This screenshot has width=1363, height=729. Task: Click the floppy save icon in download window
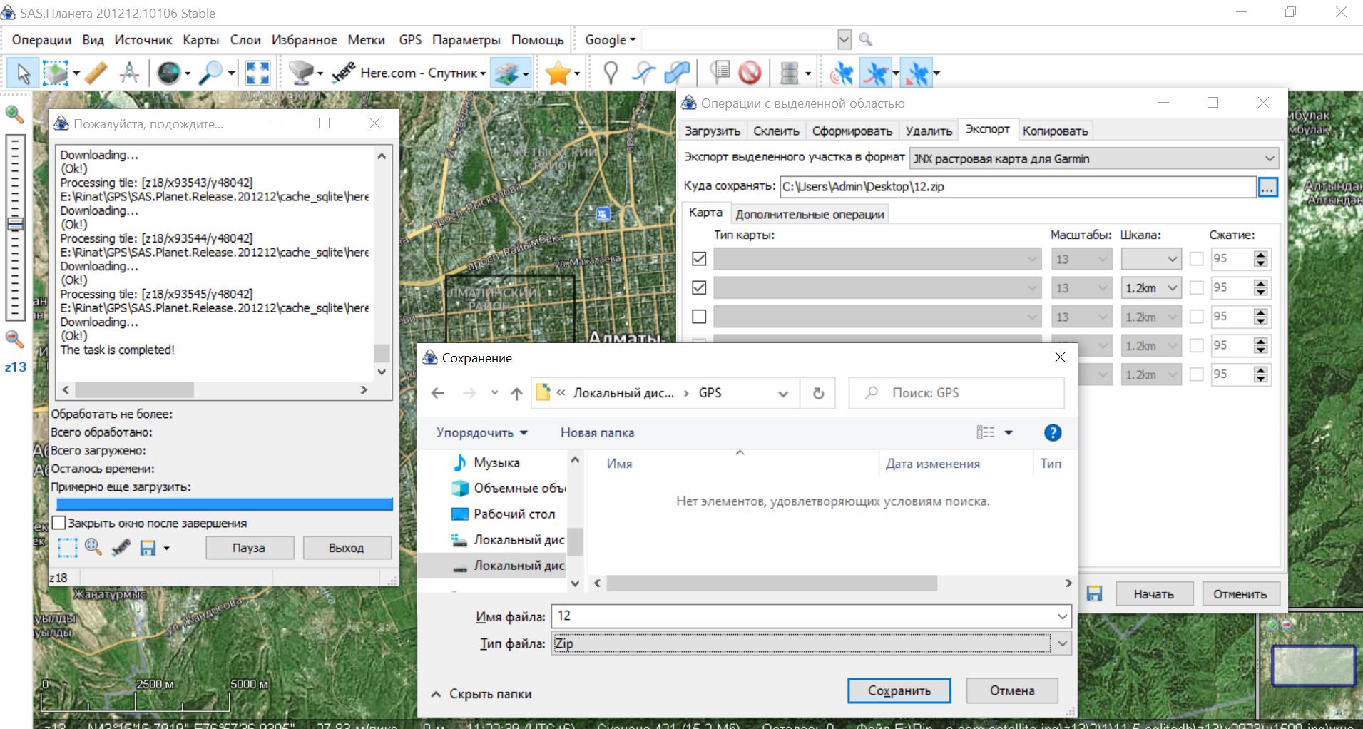tap(148, 548)
